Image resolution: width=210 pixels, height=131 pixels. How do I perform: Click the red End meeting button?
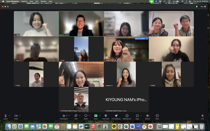coord(202,117)
